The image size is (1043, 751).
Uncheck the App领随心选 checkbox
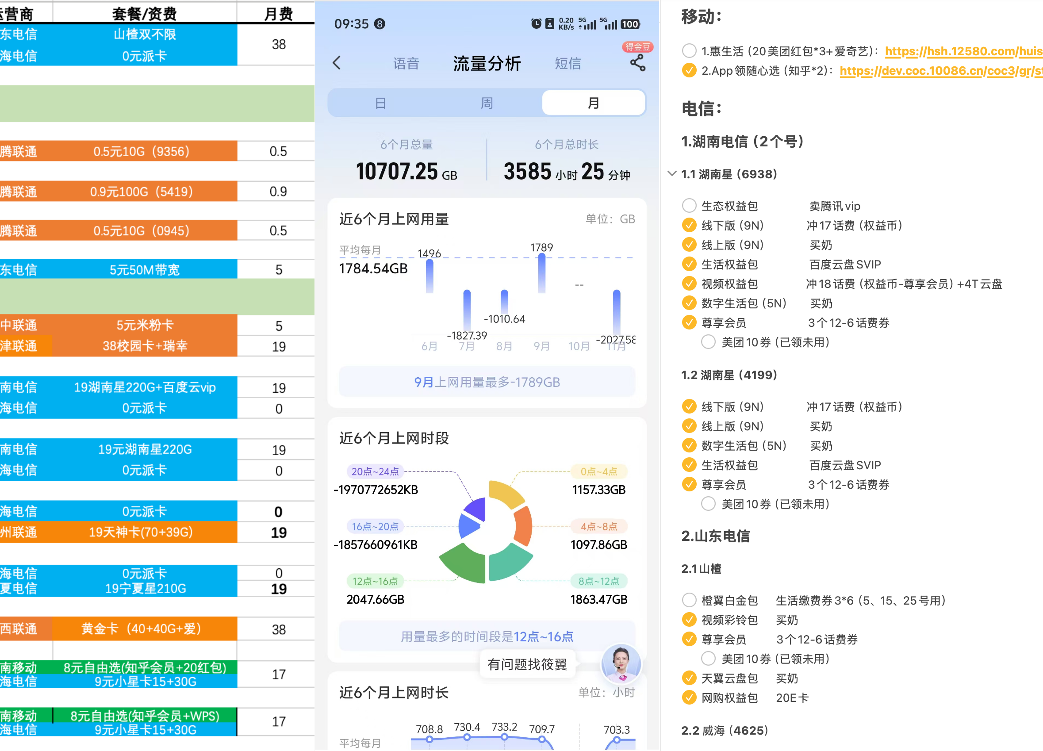(689, 70)
